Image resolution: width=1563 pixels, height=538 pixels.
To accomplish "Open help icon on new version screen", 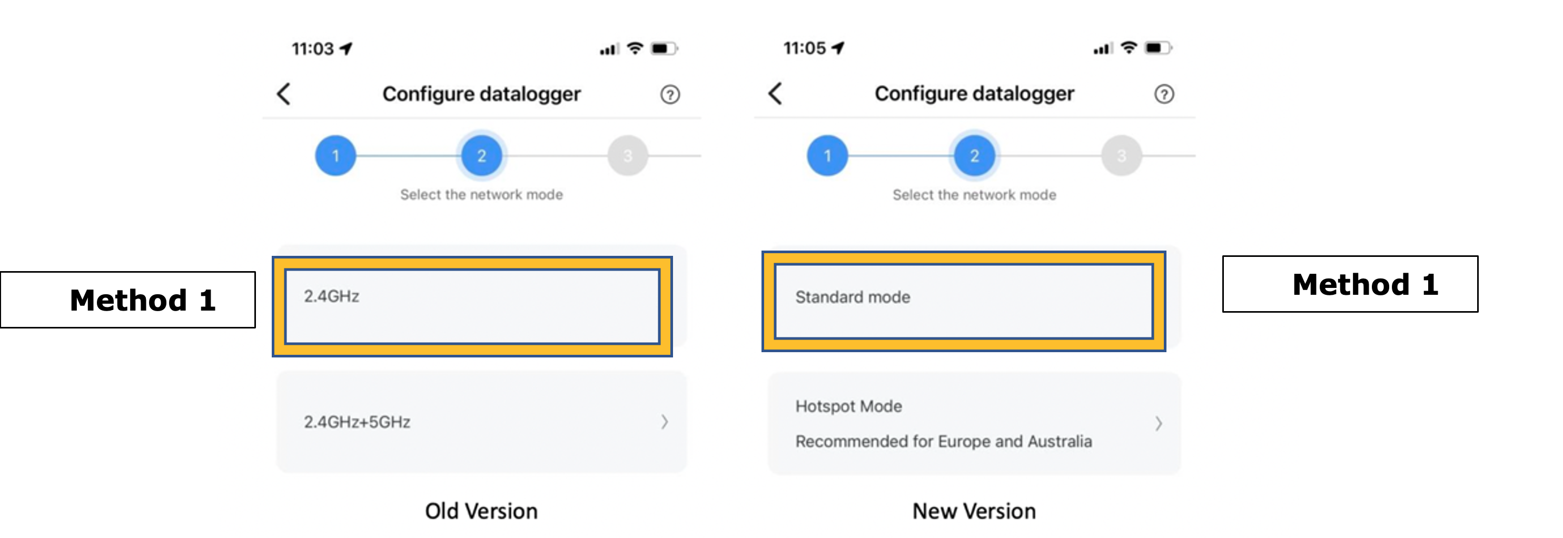I will [1163, 94].
